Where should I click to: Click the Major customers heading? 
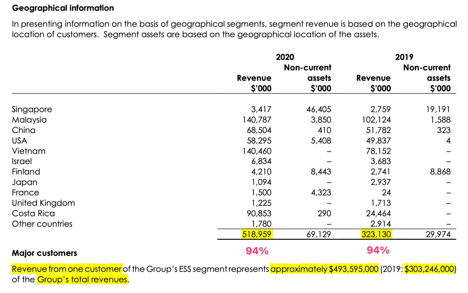point(44,253)
